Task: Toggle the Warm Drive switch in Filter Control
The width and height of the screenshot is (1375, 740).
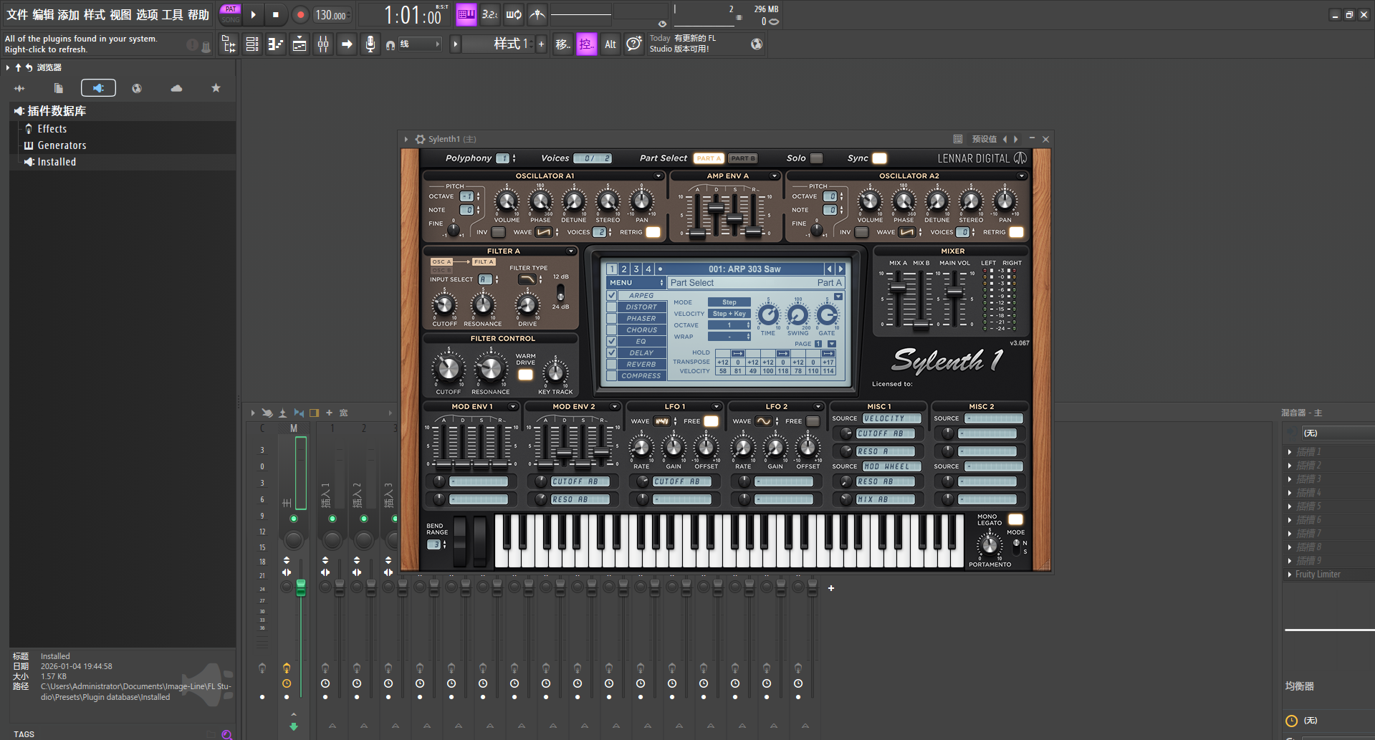Action: 525,375
